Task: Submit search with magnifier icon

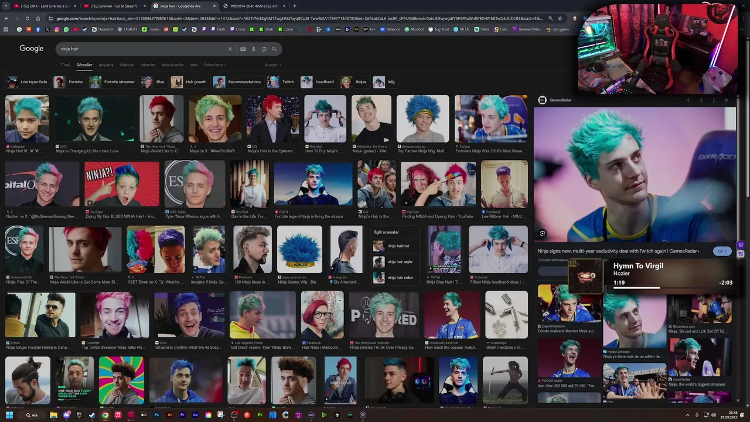Action: 274,49
